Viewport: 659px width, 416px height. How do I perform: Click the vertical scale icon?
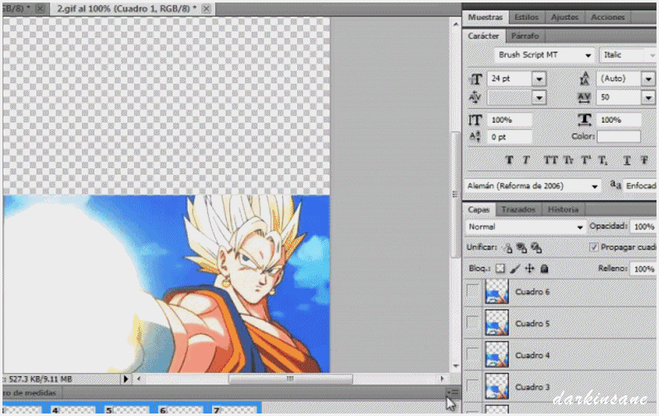pos(475,120)
